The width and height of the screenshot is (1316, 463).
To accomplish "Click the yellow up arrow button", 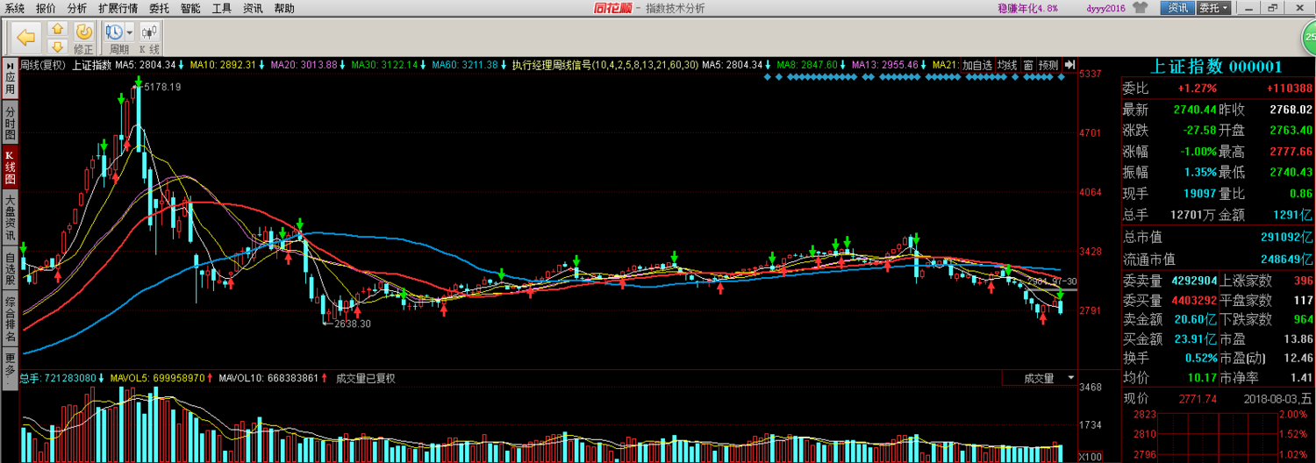I will (57, 30).
